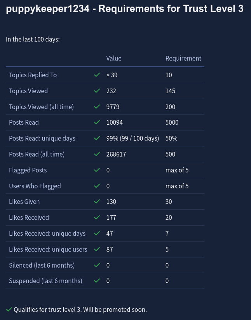This screenshot has height=320, width=251.
Task: Click the Likes Received: unique days label
Action: [47, 233]
